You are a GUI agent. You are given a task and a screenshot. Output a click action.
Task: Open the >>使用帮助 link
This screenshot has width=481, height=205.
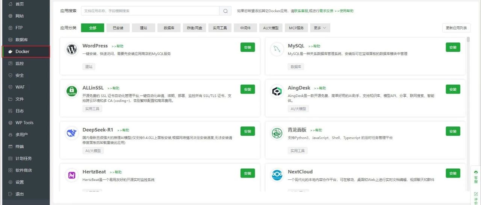[344, 11]
